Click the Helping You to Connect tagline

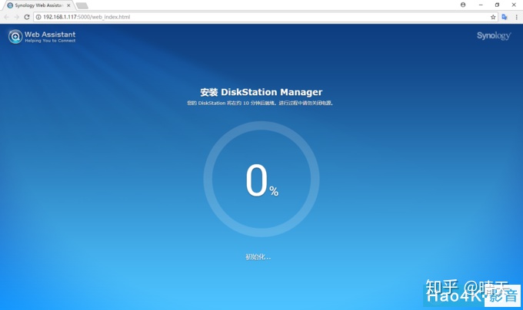click(50, 41)
